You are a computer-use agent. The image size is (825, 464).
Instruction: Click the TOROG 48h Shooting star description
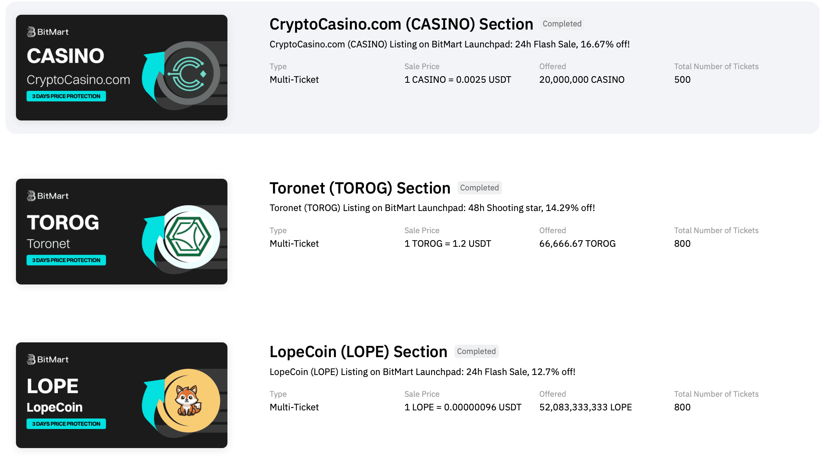(432, 208)
